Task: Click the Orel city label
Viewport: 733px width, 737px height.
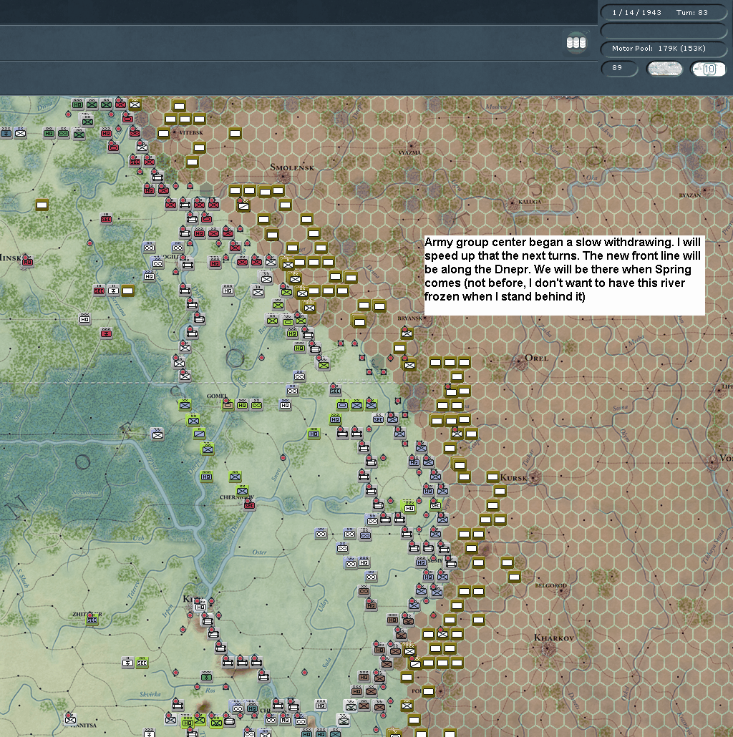Action: [536, 358]
